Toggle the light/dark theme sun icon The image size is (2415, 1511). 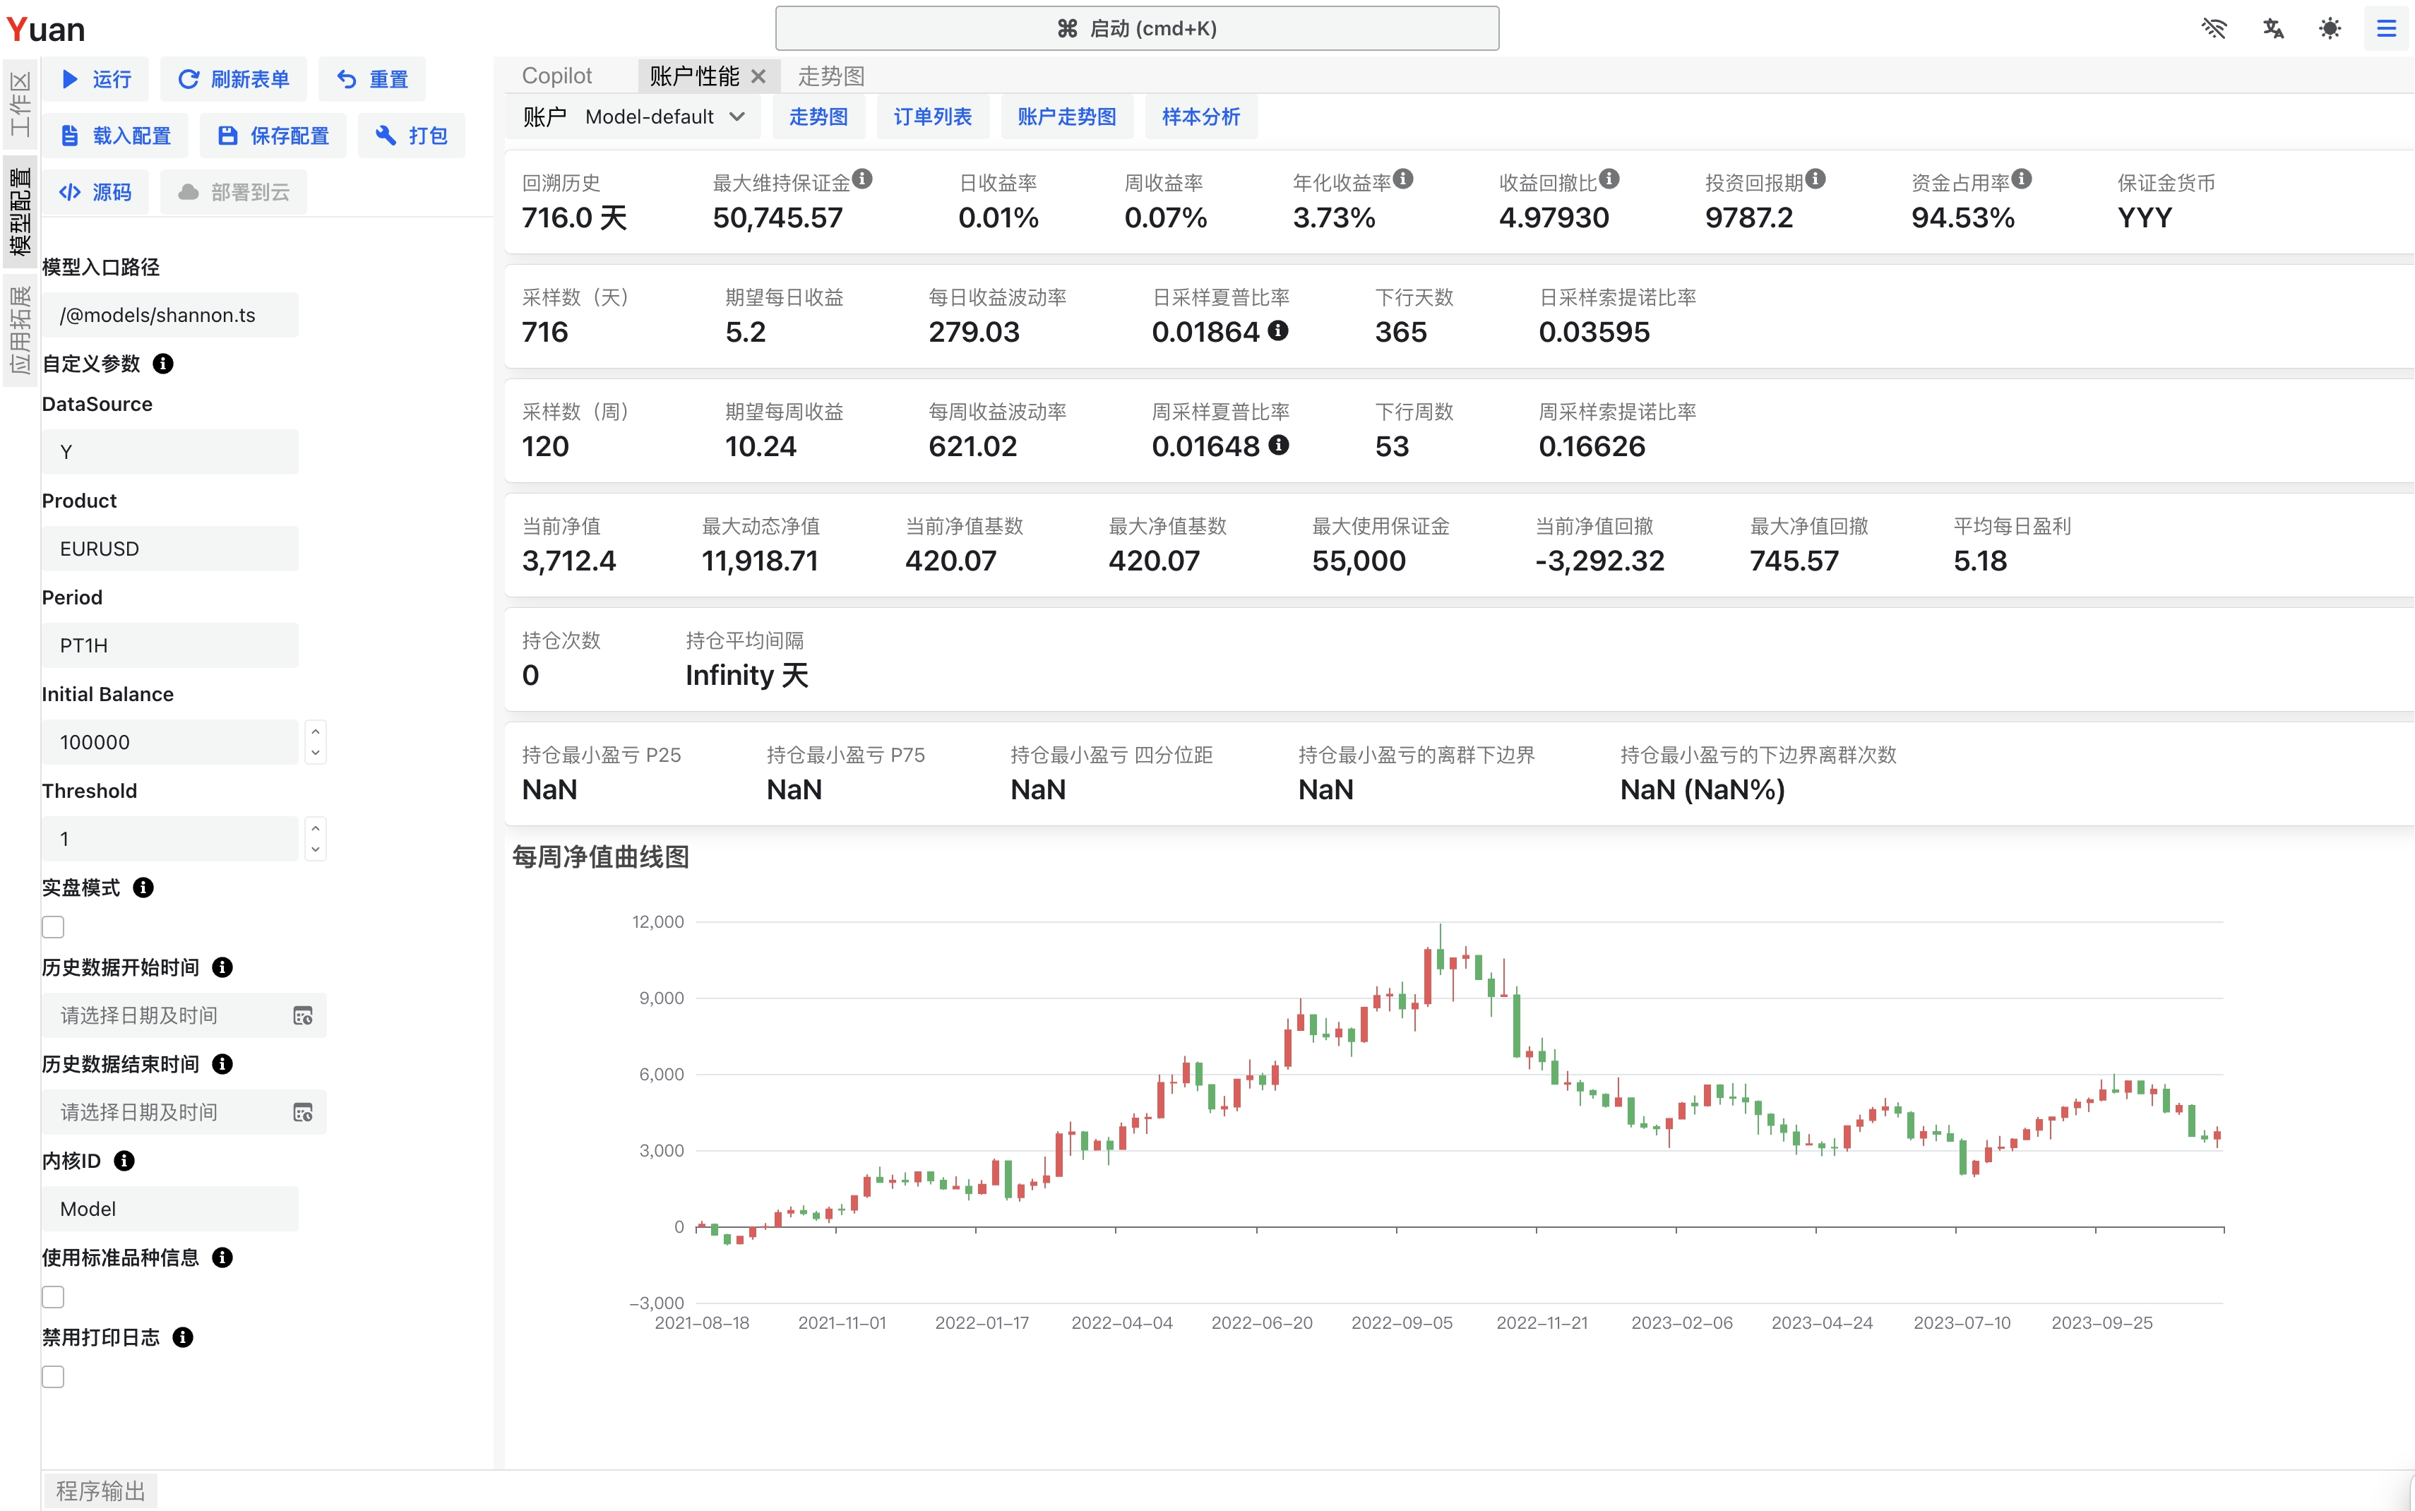click(2329, 28)
